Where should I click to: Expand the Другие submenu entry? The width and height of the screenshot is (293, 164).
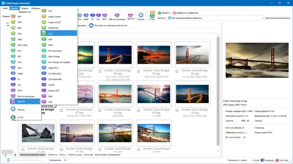pyautogui.click(x=25, y=102)
